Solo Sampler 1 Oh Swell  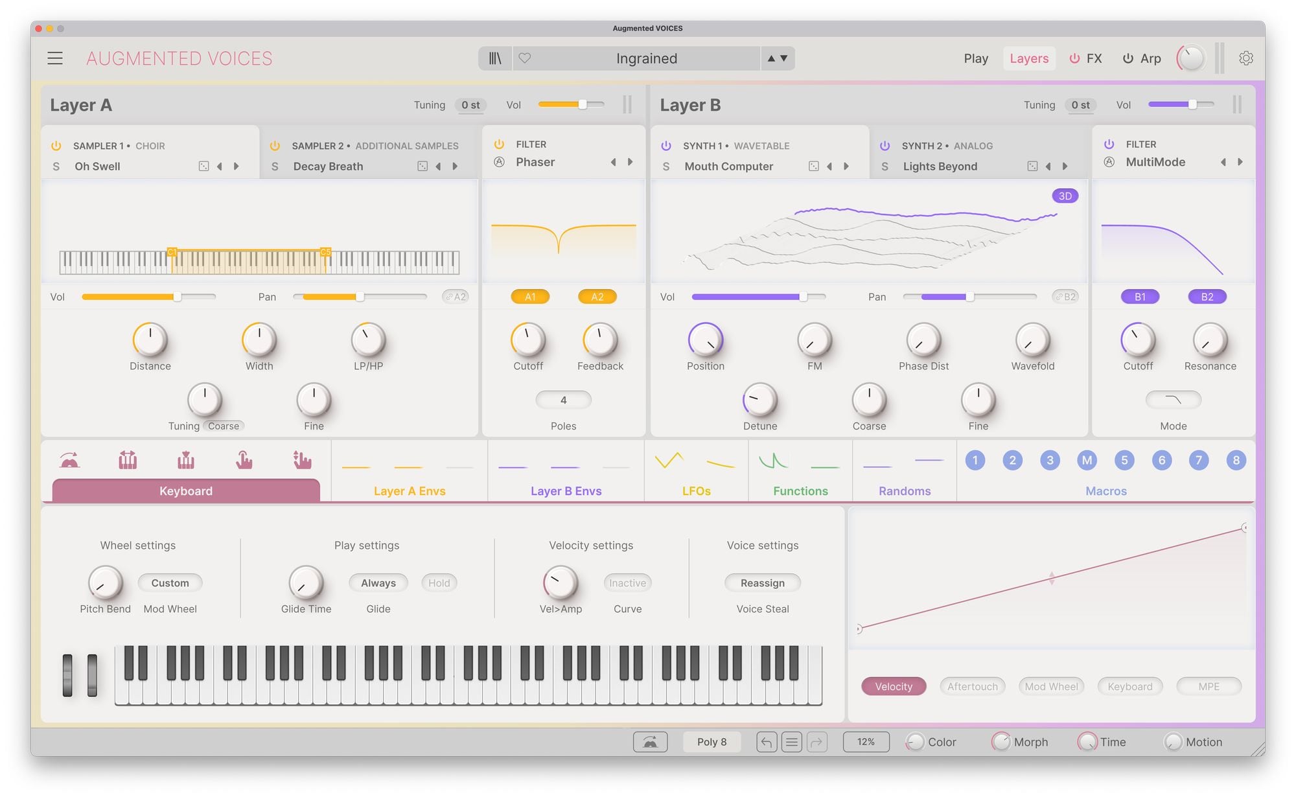56,167
